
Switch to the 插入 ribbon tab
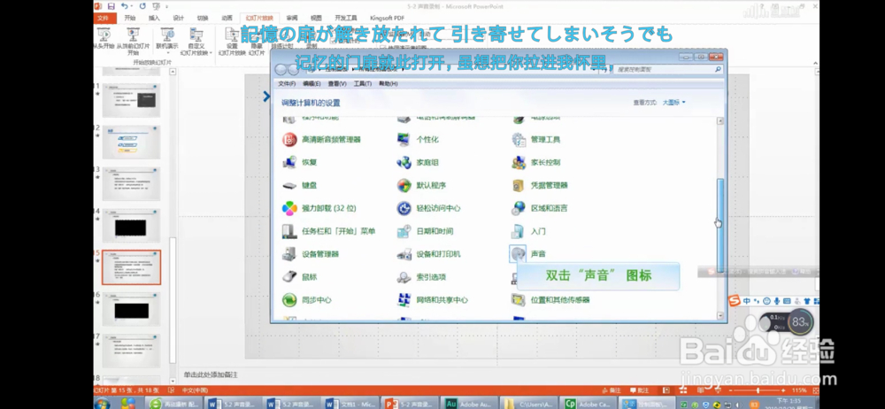point(154,18)
